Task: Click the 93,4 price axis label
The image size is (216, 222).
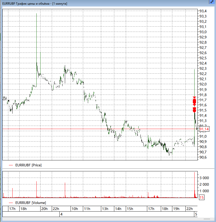Action: (x=203, y=11)
